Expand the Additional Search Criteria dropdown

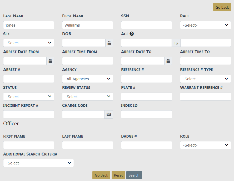click(38, 163)
